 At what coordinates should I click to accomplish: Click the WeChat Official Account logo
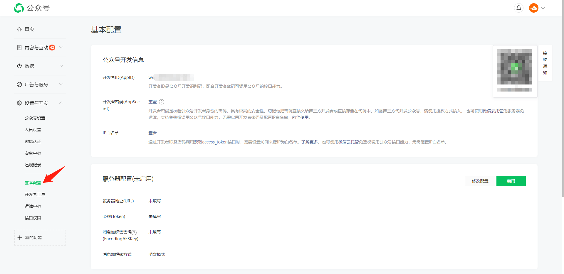[19, 8]
